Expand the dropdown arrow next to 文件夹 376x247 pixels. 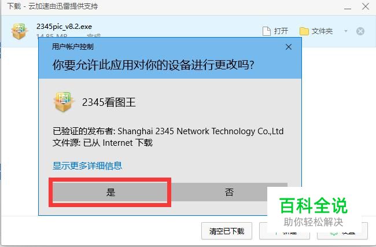(345, 31)
